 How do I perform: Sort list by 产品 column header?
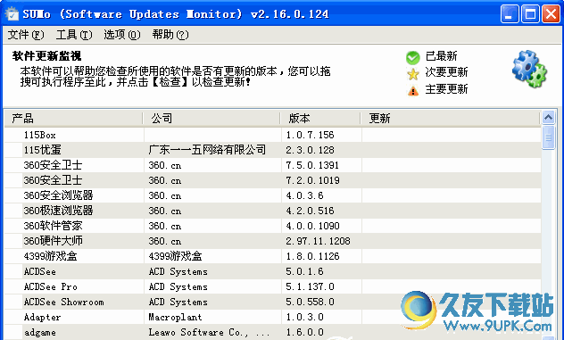(74, 118)
